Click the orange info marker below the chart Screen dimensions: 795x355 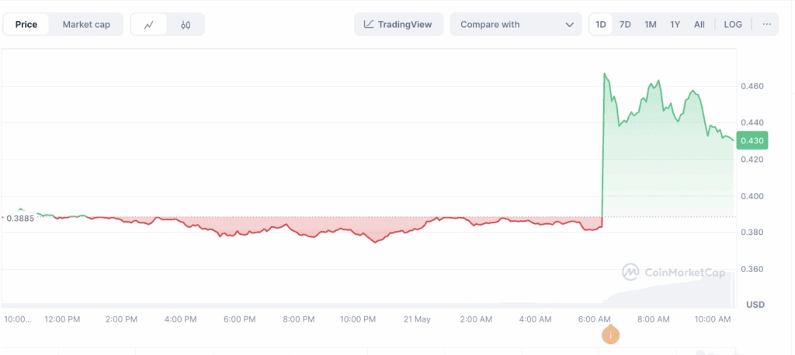coord(611,335)
